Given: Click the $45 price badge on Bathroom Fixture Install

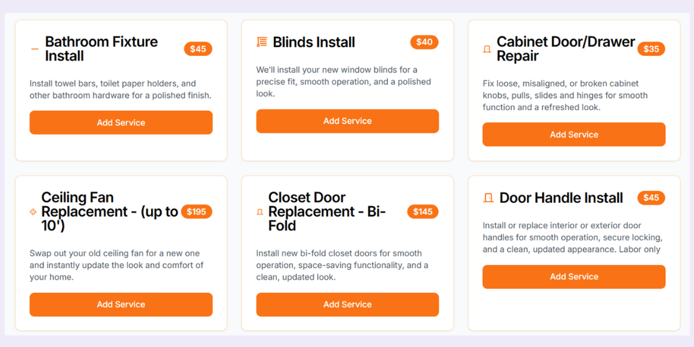Looking at the screenshot, I should tap(198, 49).
